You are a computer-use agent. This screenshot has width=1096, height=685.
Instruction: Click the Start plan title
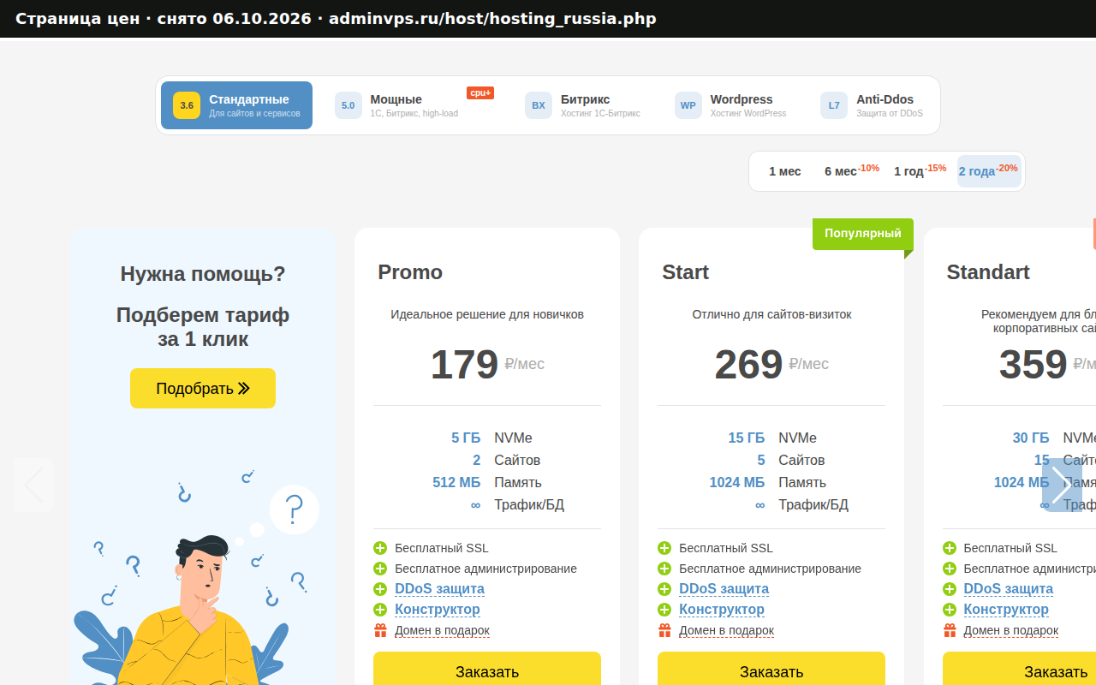pyautogui.click(x=685, y=272)
